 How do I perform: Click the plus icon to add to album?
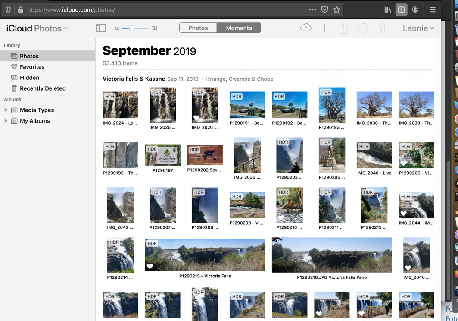tap(324, 28)
